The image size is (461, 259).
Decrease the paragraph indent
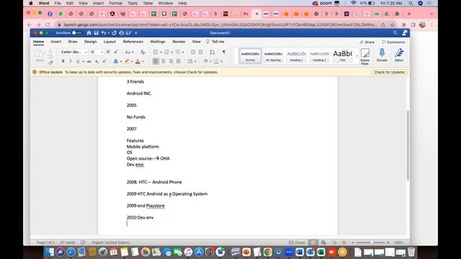coord(193,52)
